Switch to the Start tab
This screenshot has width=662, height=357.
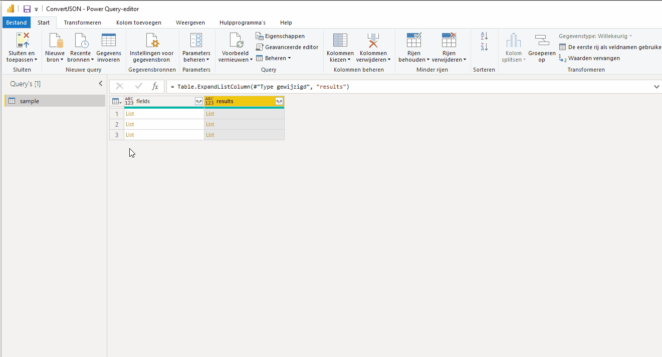point(44,23)
